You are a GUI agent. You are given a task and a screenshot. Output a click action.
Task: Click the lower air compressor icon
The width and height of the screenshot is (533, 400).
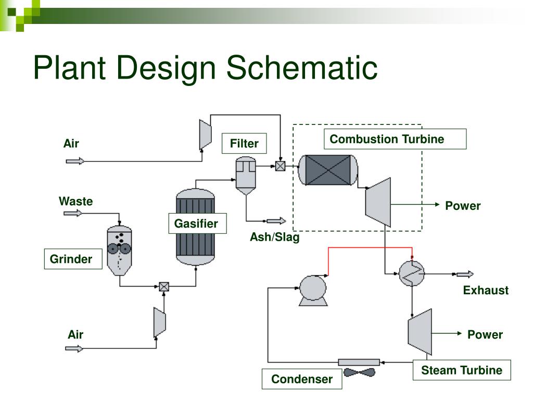point(160,322)
